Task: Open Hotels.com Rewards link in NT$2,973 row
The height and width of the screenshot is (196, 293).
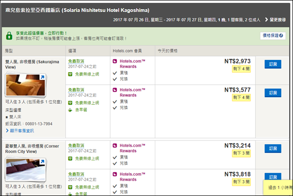Action: (132, 64)
